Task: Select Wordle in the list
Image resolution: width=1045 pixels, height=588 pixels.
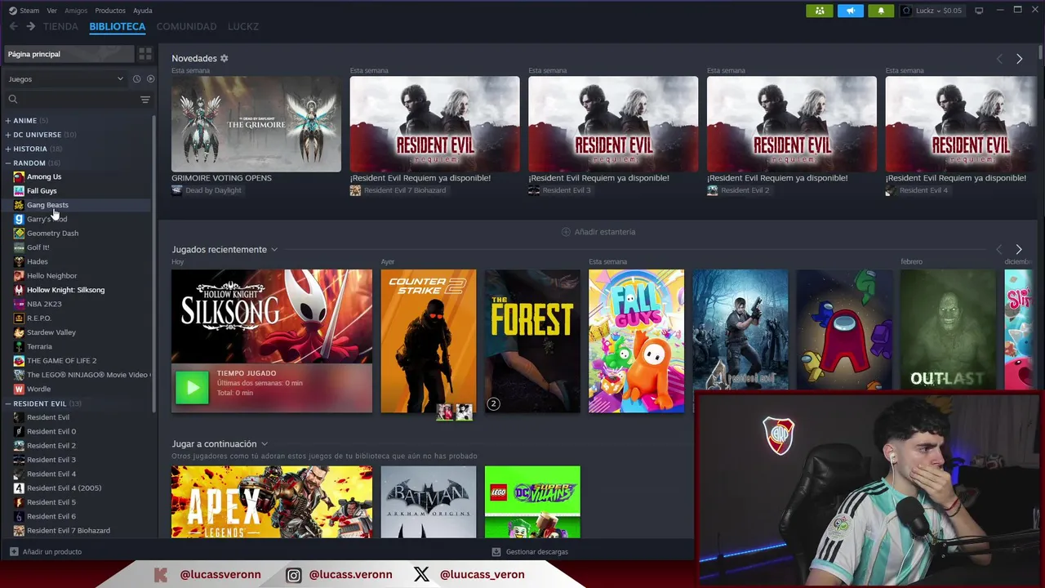Action: click(x=38, y=389)
